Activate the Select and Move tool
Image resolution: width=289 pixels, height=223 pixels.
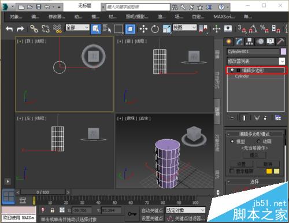143,29
